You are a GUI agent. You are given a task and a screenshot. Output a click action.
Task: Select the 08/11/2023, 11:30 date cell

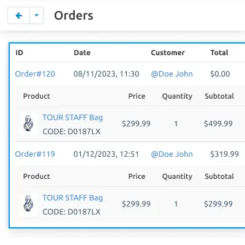click(107, 73)
